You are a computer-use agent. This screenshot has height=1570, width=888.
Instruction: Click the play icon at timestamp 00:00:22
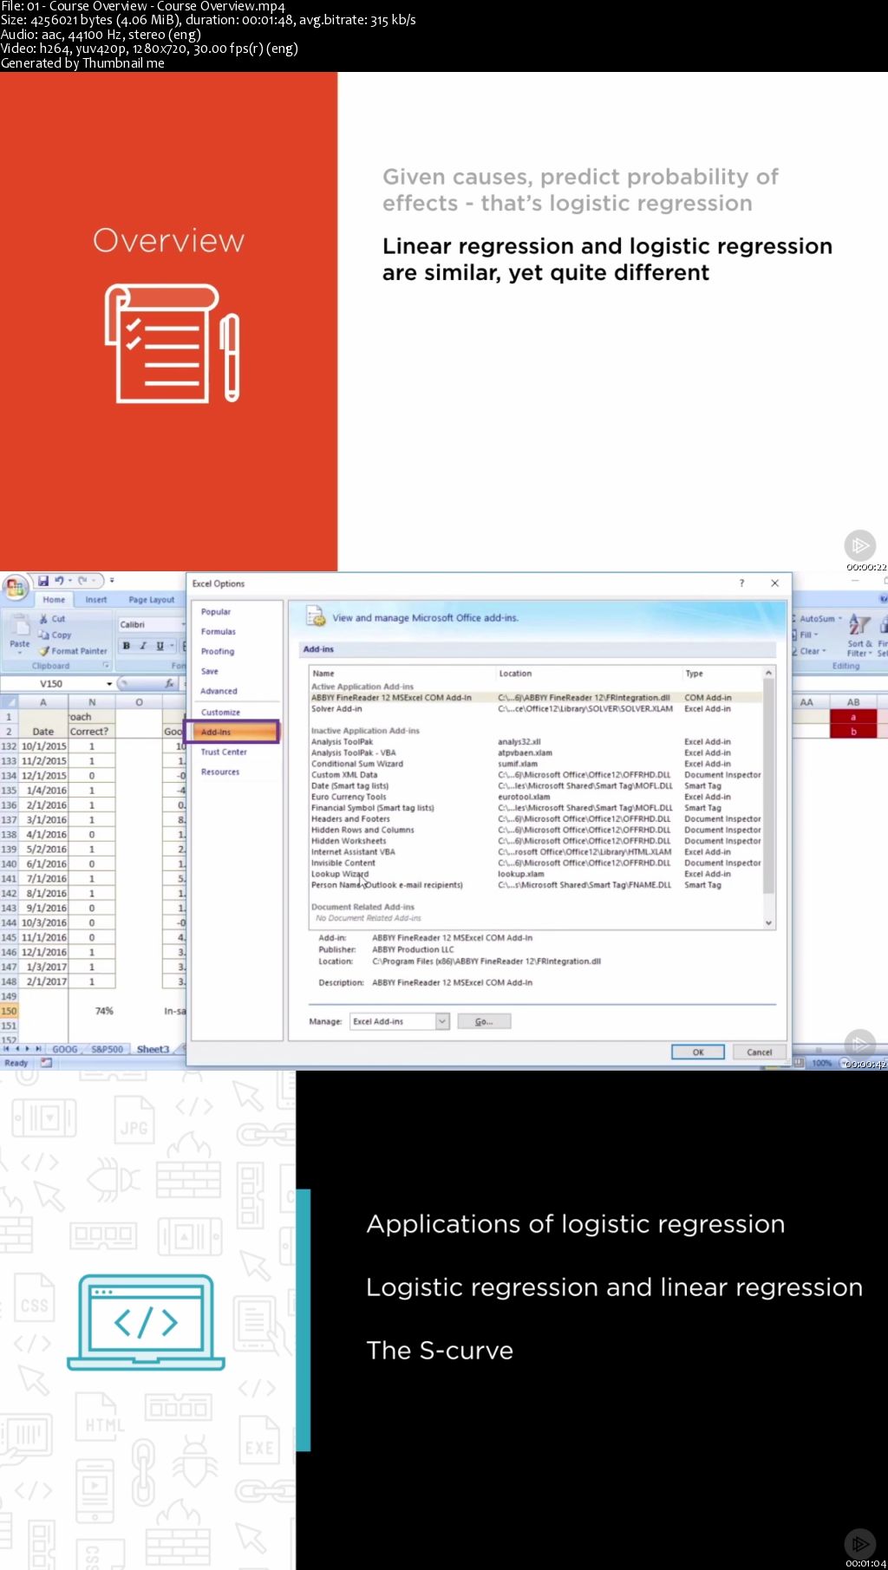click(860, 545)
